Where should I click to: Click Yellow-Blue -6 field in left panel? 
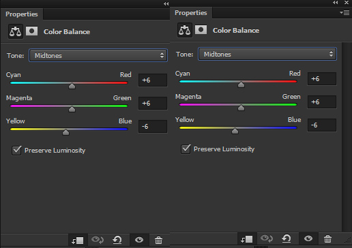click(153, 126)
